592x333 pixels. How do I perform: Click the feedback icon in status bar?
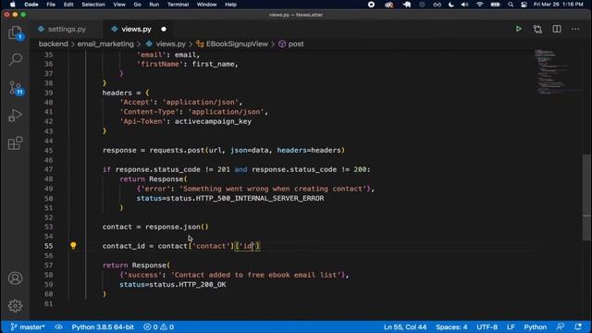click(x=561, y=327)
